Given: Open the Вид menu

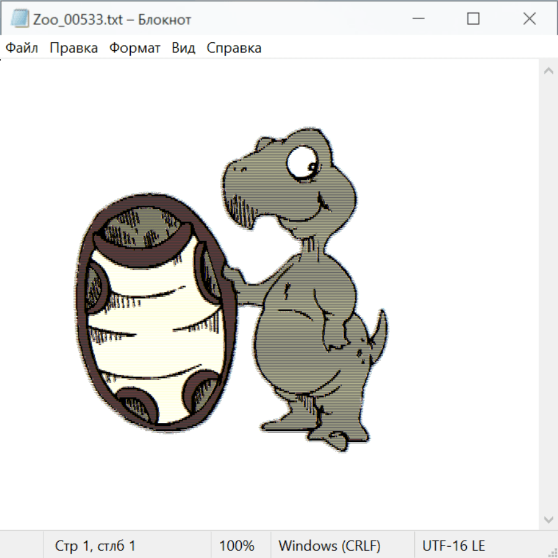Looking at the screenshot, I should 184,48.
